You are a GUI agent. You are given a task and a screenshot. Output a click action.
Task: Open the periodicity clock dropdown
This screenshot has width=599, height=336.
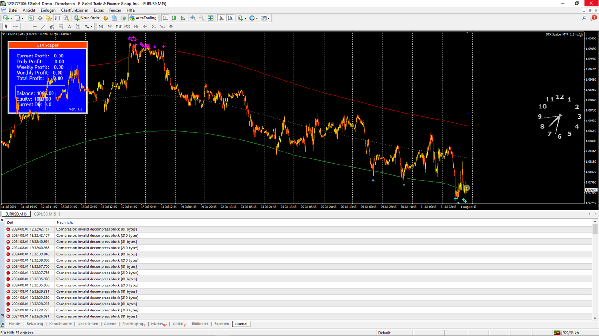pyautogui.click(x=254, y=18)
